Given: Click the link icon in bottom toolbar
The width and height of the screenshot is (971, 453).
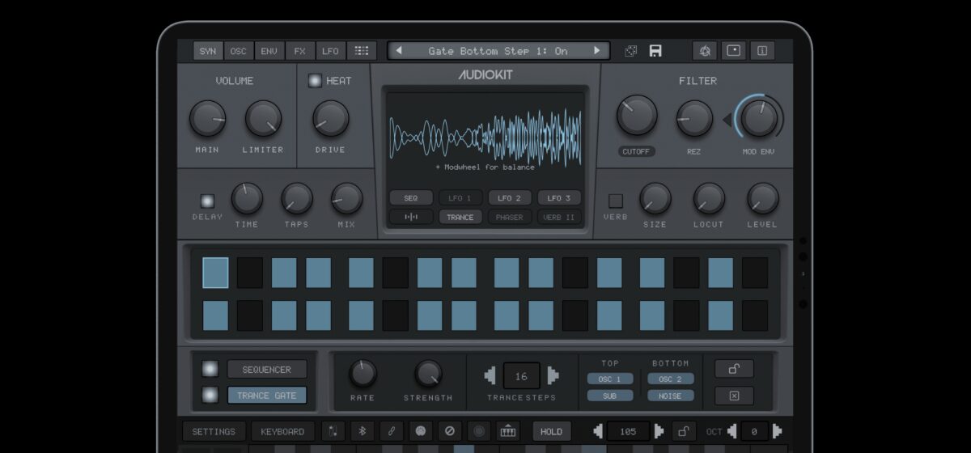Looking at the screenshot, I should coord(391,431).
